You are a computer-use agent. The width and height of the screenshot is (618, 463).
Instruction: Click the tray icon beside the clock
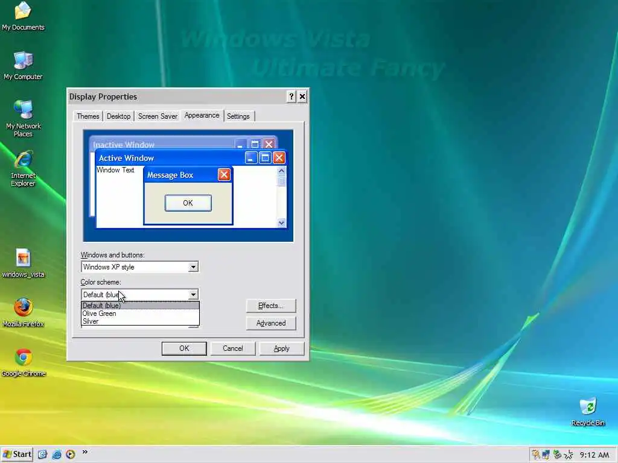pyautogui.click(x=569, y=455)
